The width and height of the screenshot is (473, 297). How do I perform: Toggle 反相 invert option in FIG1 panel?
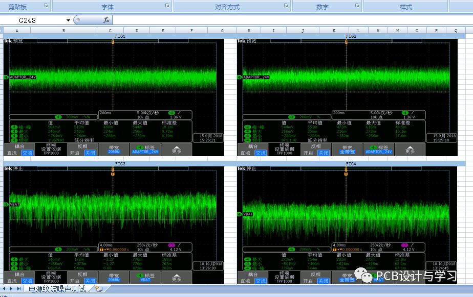82,149
